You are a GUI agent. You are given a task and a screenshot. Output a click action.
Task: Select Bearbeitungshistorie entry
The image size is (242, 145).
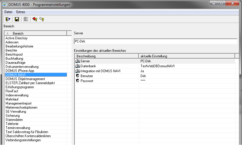click(36, 46)
